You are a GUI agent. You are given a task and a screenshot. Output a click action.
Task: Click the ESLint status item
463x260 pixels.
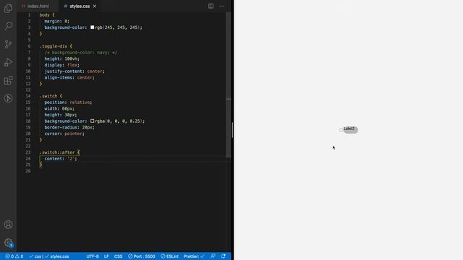tap(169, 256)
